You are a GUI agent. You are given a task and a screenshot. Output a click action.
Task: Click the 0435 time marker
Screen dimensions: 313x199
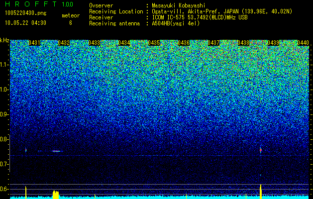154,43
